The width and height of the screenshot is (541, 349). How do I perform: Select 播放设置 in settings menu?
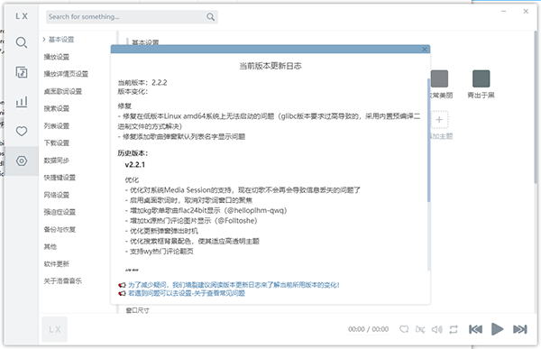[57, 57]
